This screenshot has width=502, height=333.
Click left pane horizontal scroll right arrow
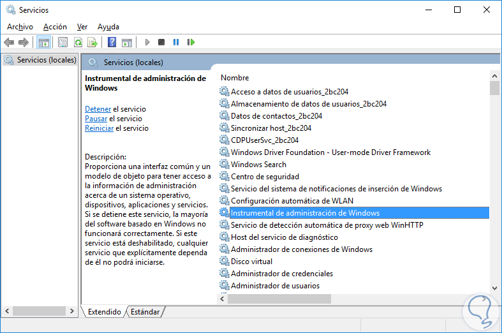click(x=71, y=311)
